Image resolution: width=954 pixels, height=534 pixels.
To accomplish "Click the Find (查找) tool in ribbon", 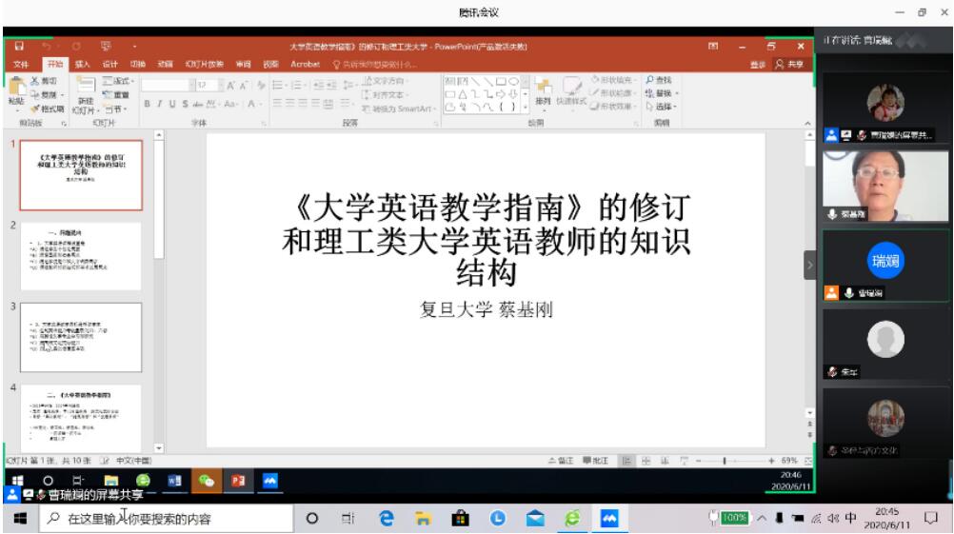I will (658, 80).
